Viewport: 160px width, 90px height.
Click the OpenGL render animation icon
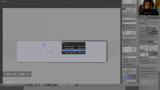point(82,85)
